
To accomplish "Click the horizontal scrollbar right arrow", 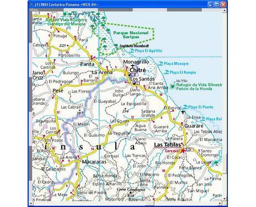I will 220,203.
